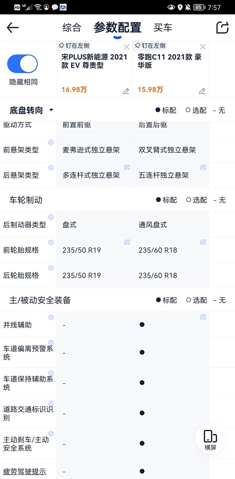Open image for 零跑C11 前轮胎规格 cell
235x479 pixels.
tap(203, 242)
